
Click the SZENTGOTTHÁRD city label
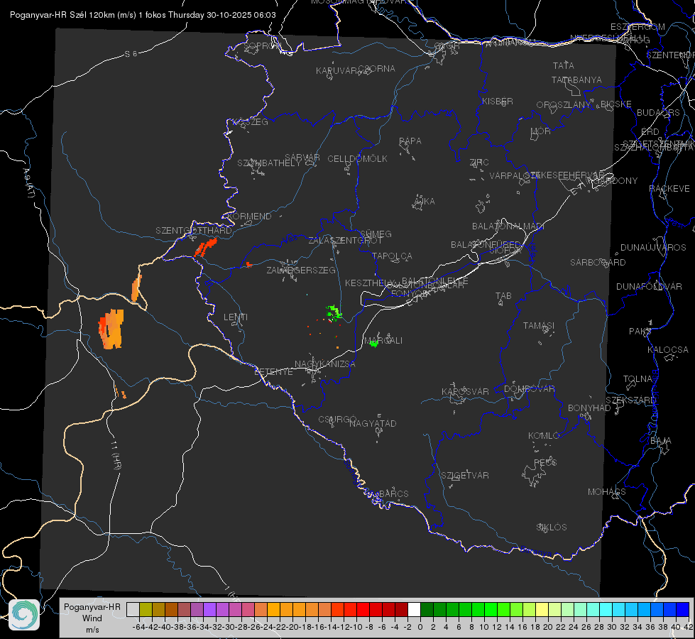click(x=194, y=231)
